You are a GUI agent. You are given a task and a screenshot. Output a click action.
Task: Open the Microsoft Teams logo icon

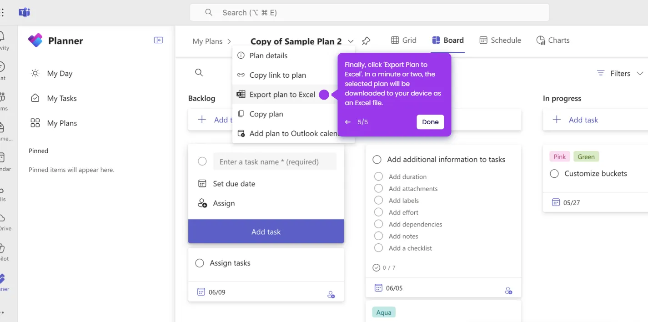24,12
